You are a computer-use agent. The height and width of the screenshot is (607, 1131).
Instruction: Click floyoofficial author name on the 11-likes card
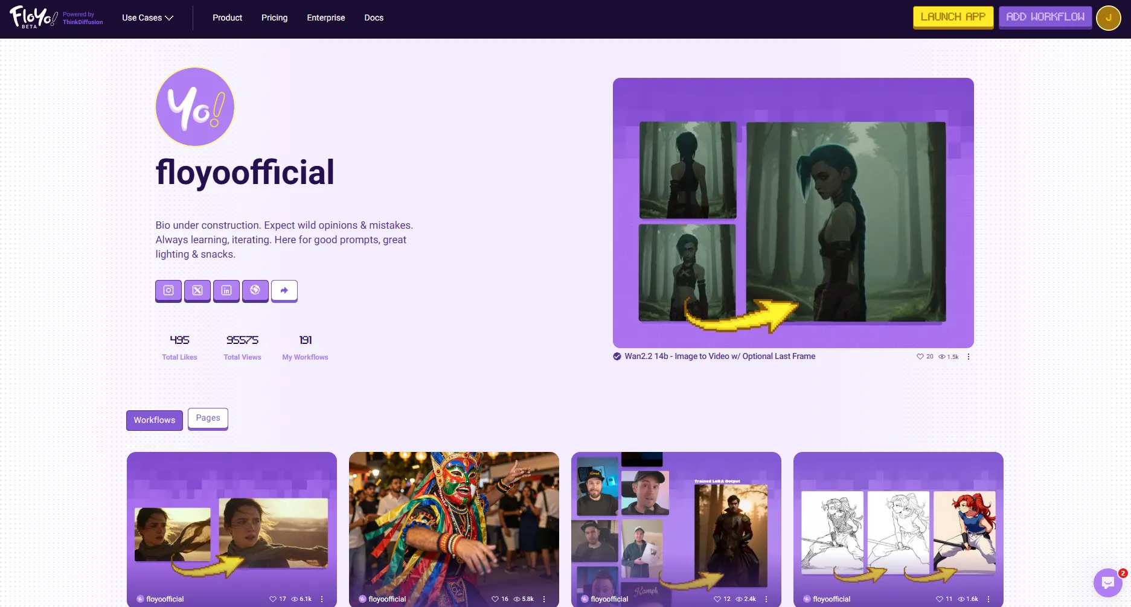click(x=831, y=599)
